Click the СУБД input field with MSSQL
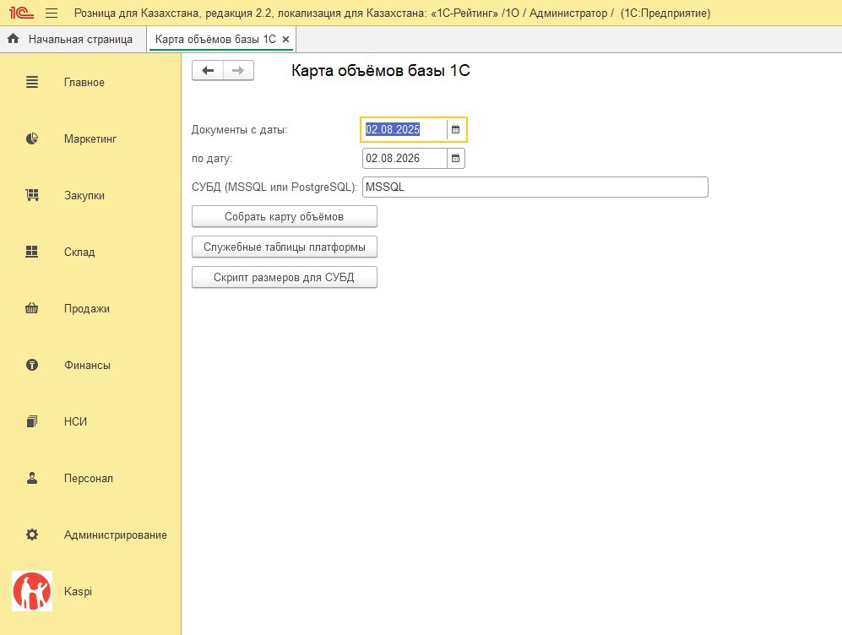Screen dimensions: 842x635 click(535, 187)
